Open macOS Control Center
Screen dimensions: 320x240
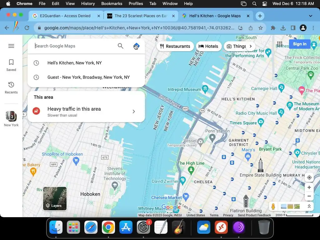265,3
